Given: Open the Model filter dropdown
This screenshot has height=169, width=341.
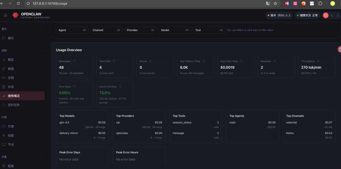Looking at the screenshot, I should click(175, 30).
